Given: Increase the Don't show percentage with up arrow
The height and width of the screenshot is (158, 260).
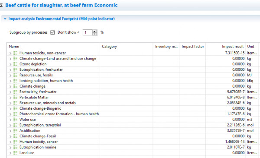Looking at the screenshot, I should pyautogui.click(x=94, y=31).
